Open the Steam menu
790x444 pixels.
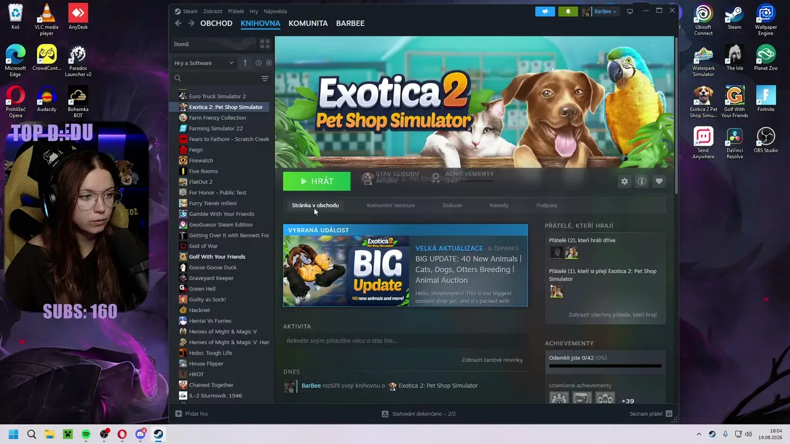coord(190,11)
